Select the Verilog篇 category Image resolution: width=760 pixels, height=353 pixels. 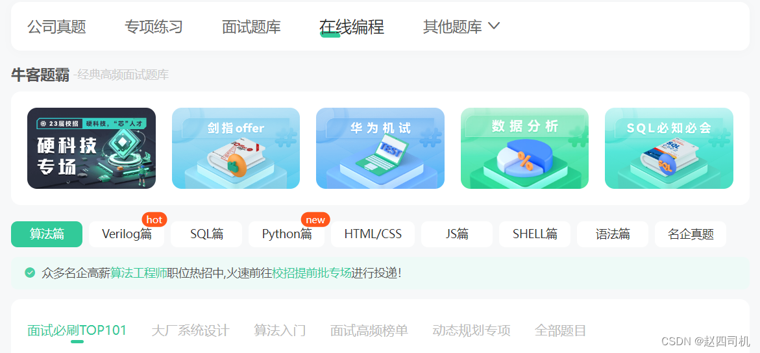[x=127, y=234]
